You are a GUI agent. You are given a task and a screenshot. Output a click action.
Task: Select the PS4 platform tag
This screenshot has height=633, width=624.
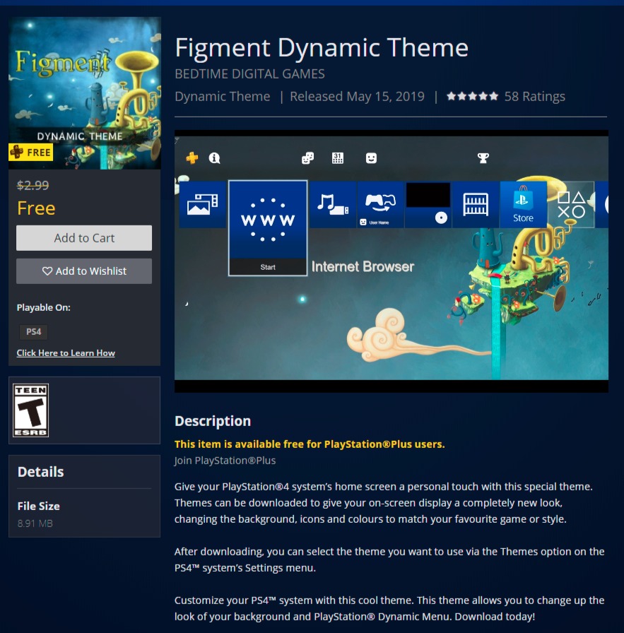33,332
